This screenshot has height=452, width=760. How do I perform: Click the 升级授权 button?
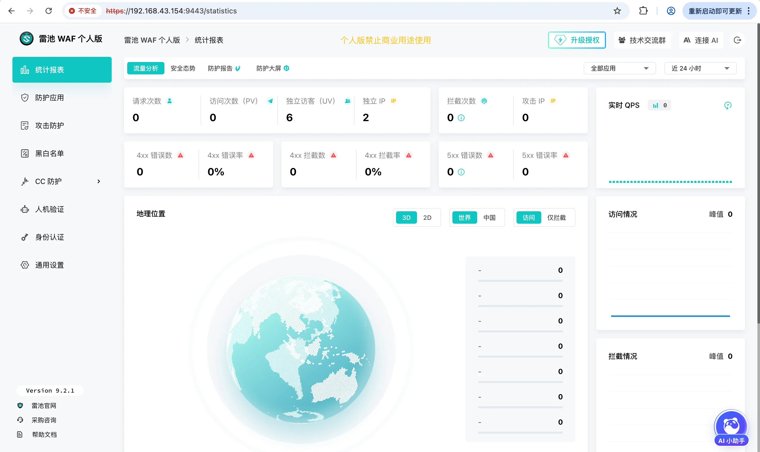pos(577,40)
